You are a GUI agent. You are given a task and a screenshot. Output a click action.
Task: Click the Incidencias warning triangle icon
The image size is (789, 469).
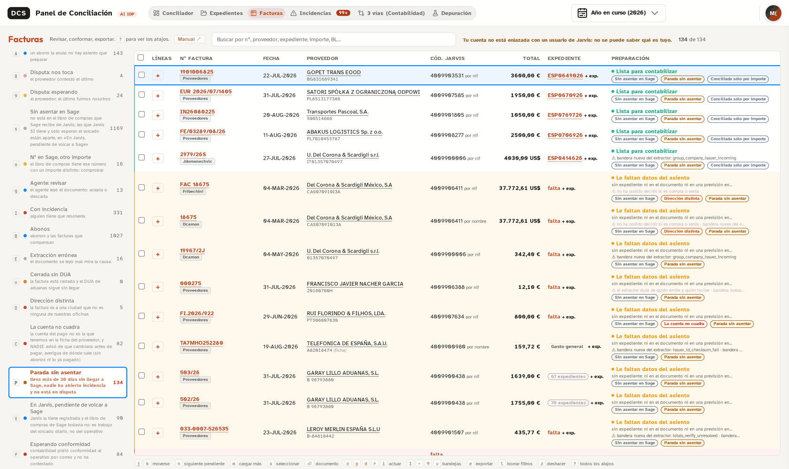(294, 13)
